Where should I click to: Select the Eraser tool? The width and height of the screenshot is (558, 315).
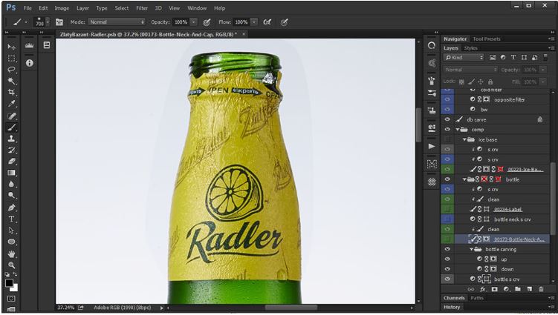coord(11,162)
